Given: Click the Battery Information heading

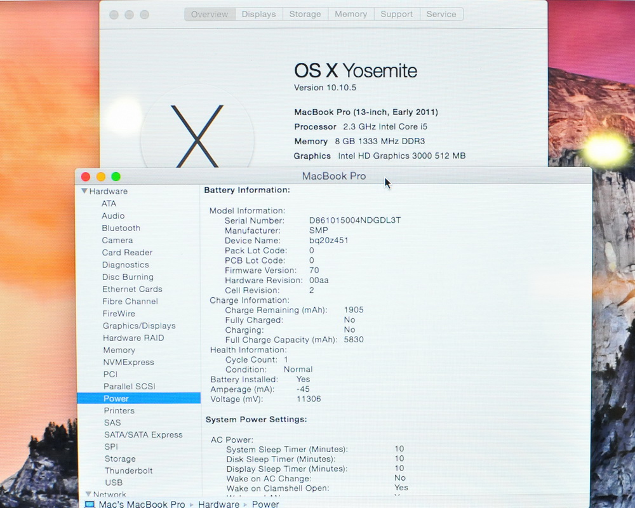Looking at the screenshot, I should click(247, 190).
